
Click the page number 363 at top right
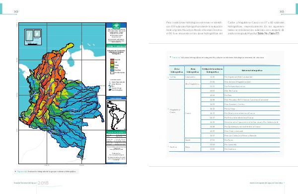282,11
